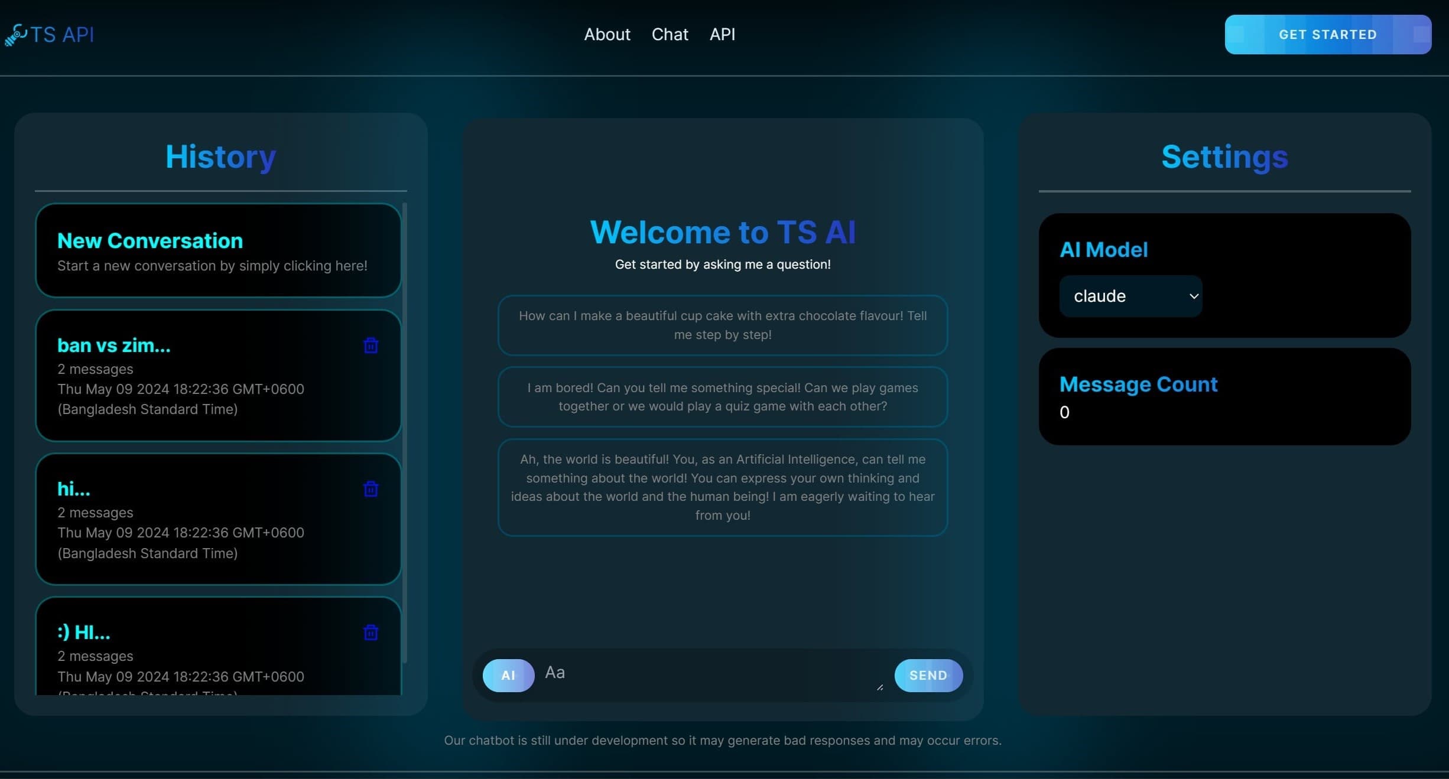Send the message with SEND button
This screenshot has width=1449, height=779.
tap(928, 675)
